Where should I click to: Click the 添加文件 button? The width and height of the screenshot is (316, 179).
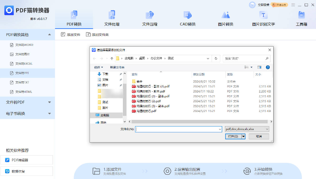71,34
